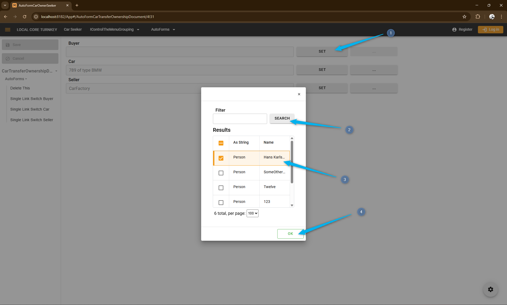This screenshot has width=507, height=305.
Task: Click the hamburger menu icon
Action: (8, 30)
